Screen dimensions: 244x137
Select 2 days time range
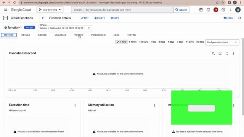[162, 42]
